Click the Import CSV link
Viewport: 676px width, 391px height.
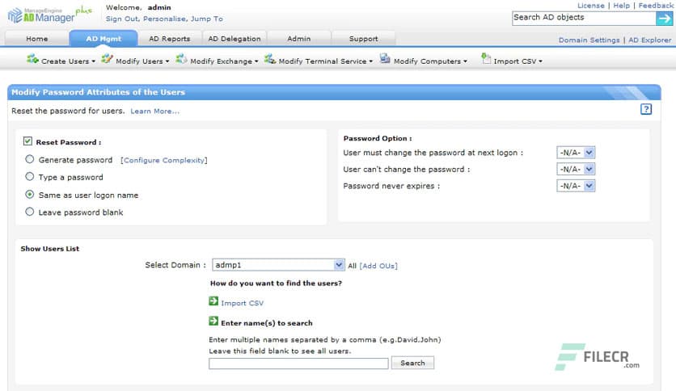242,303
